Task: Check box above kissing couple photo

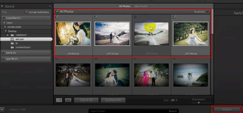Action: coord(96,58)
